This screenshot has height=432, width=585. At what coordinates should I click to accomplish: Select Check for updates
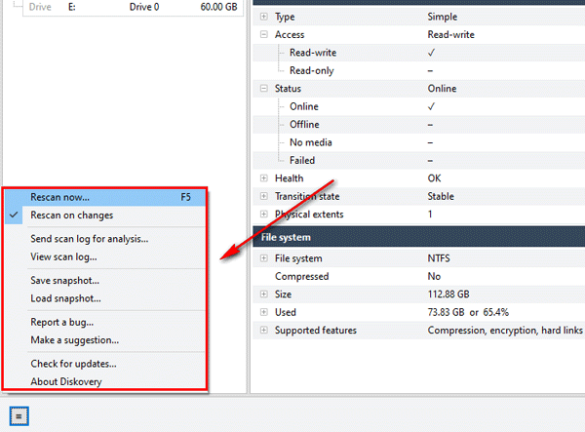pos(73,364)
